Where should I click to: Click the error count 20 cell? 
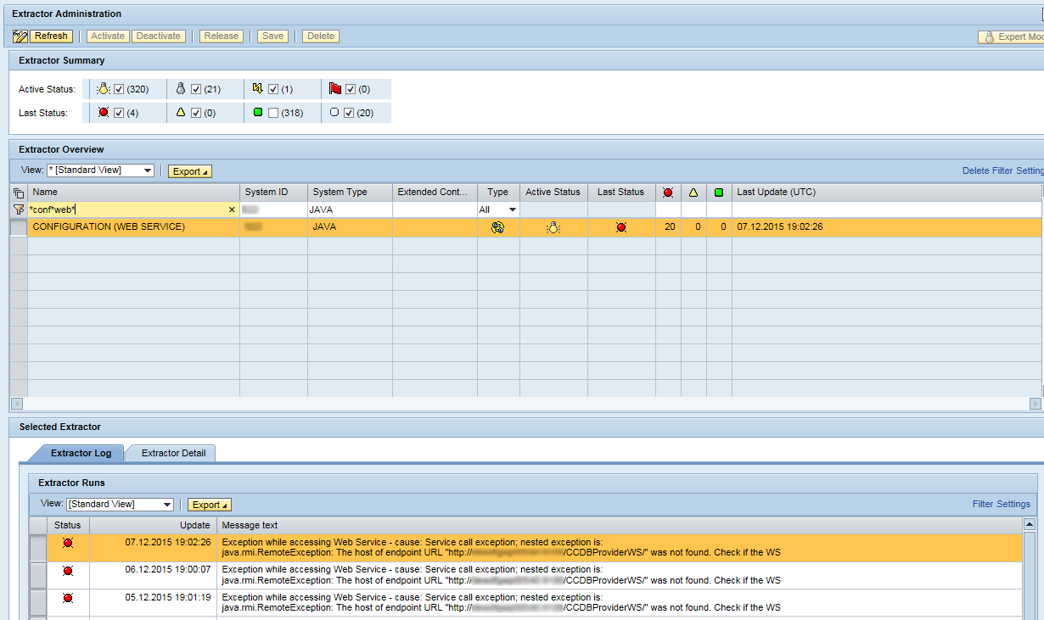pos(668,227)
